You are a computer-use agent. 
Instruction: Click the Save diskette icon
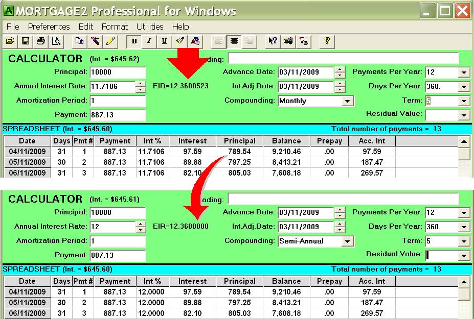tap(25, 41)
